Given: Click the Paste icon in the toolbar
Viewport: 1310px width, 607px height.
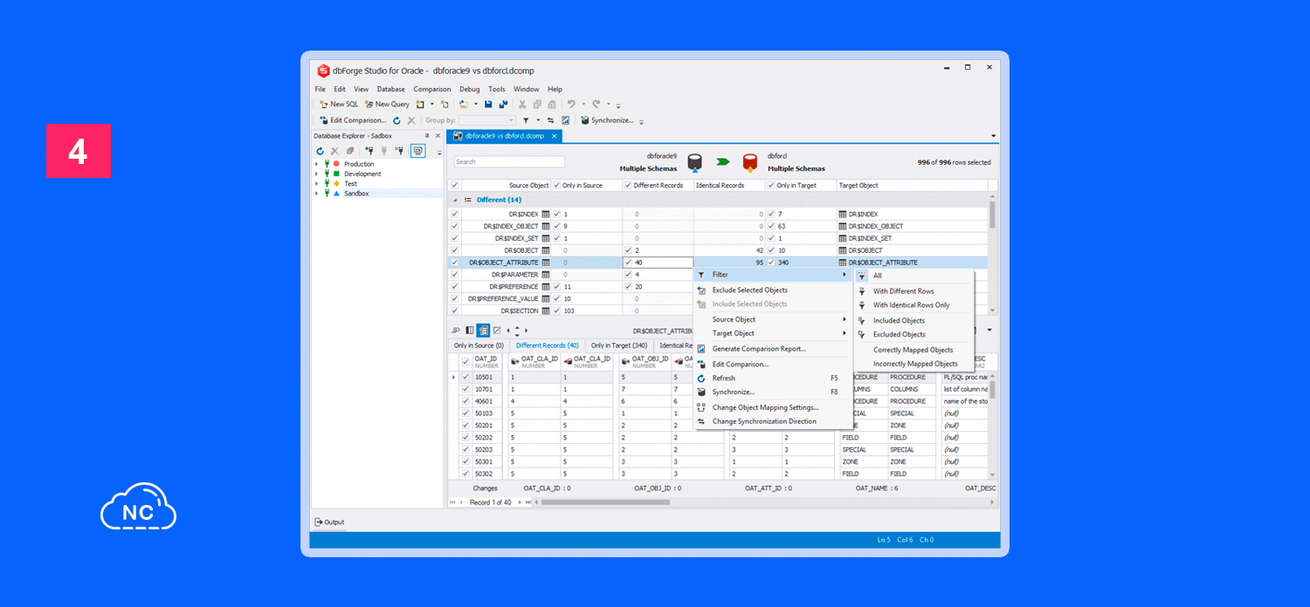Looking at the screenshot, I should point(551,104).
